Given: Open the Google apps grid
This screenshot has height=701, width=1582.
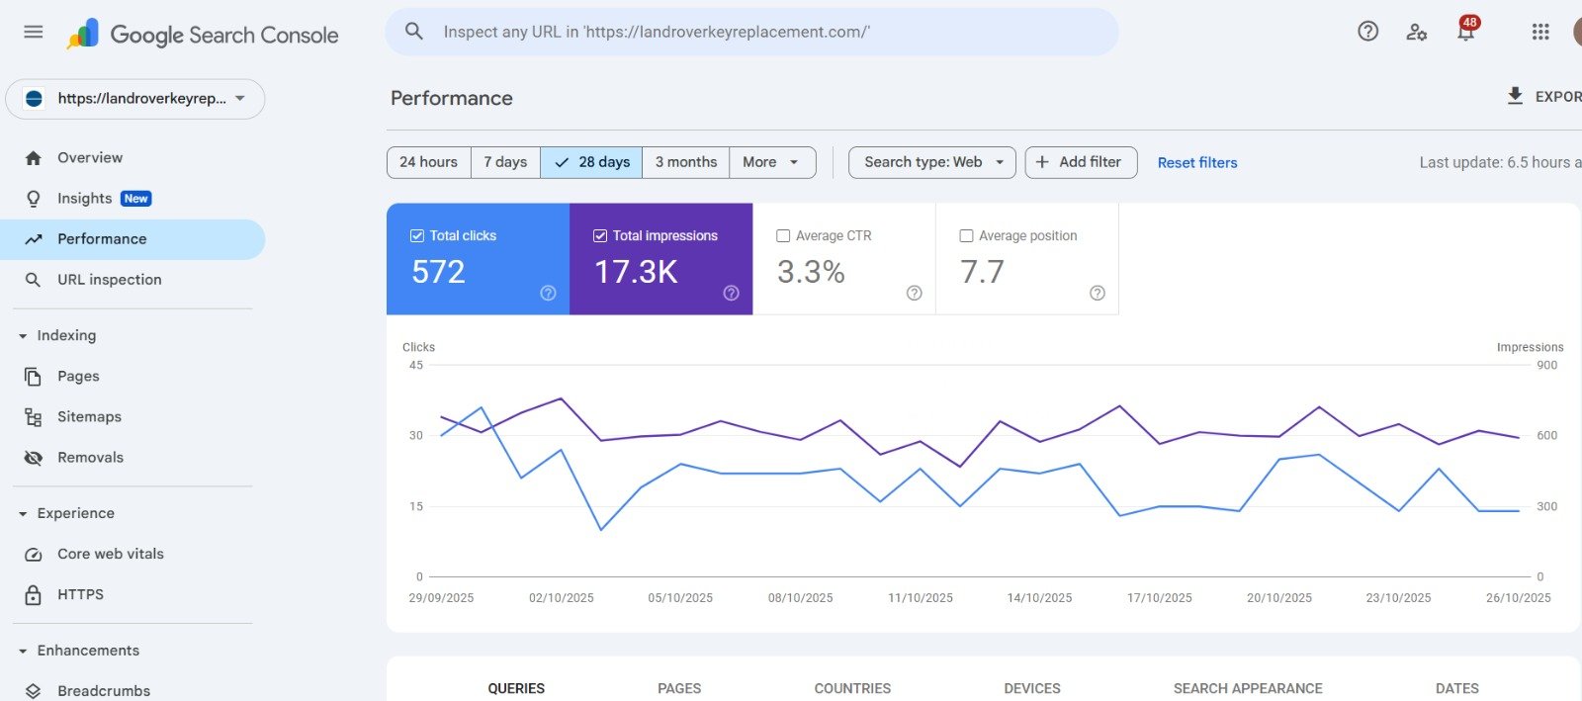Looking at the screenshot, I should 1539,32.
